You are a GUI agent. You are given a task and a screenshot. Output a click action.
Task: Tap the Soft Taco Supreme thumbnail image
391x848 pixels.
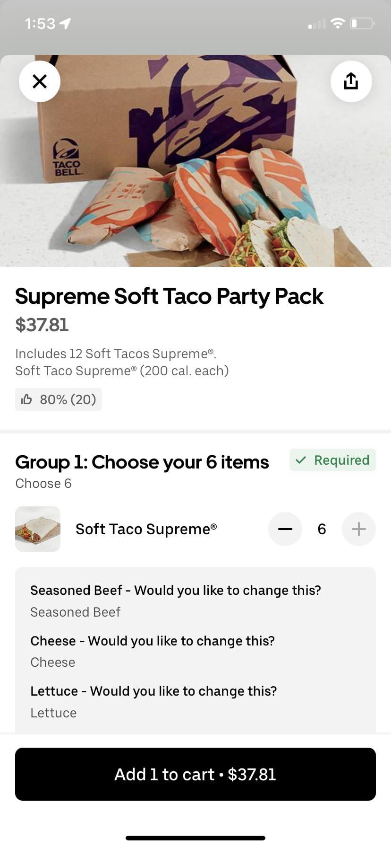coord(38,529)
